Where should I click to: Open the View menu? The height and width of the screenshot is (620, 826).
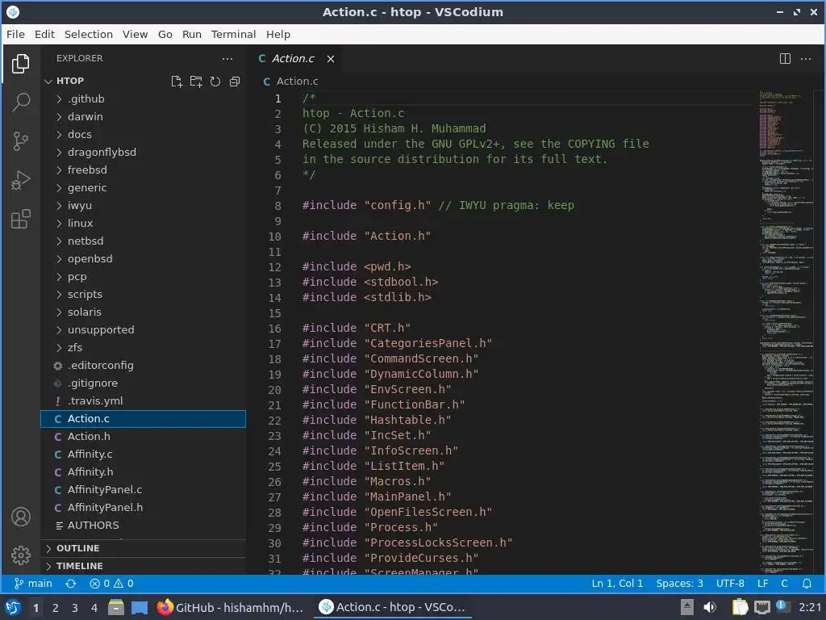(135, 34)
